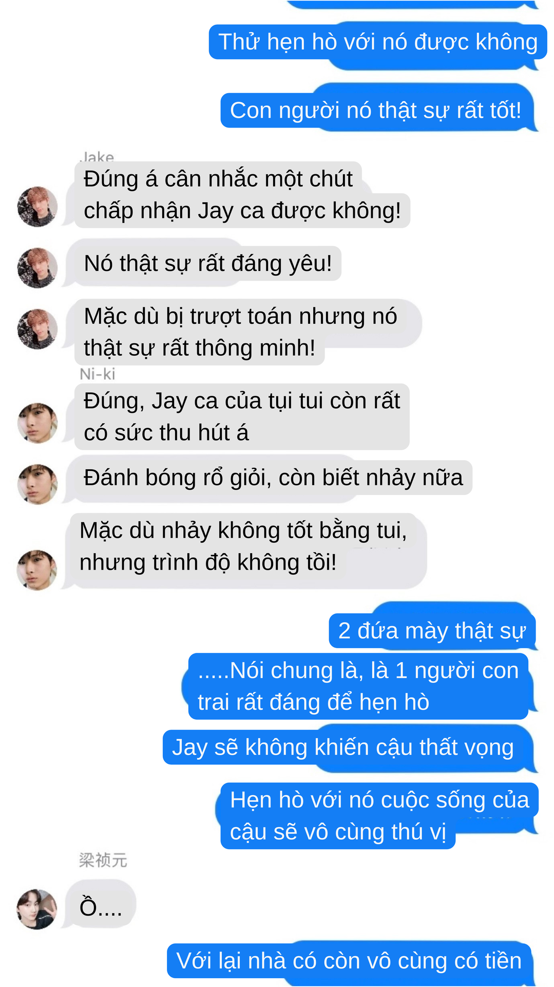Screen dimensions: 554x987
Task: Tap the avatar next to the 'Ồ....' message
Action: (x=37, y=909)
